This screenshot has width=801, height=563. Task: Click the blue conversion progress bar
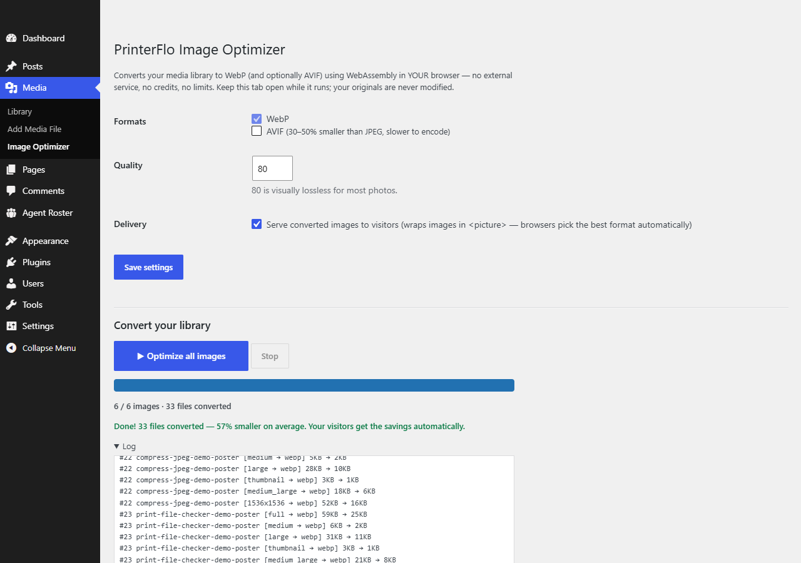(x=314, y=385)
